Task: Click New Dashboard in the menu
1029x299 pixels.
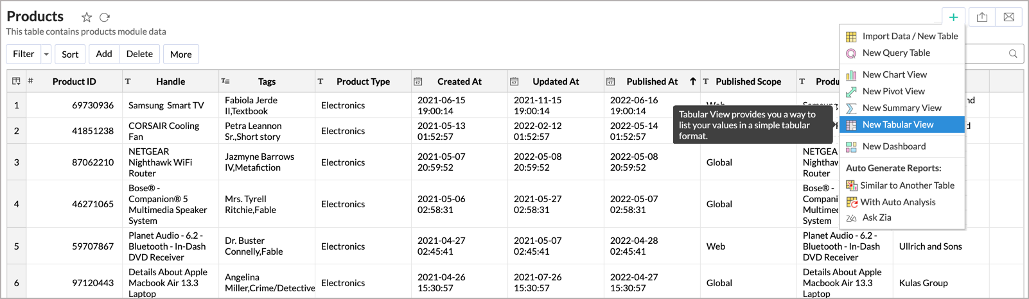Action: tap(893, 146)
